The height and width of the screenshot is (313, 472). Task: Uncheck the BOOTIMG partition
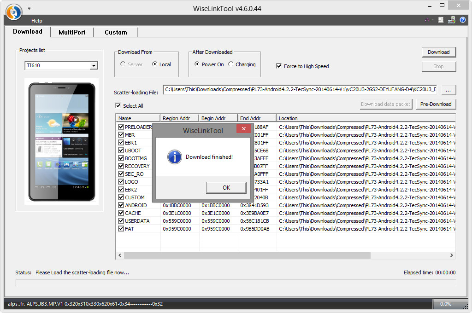(121, 158)
